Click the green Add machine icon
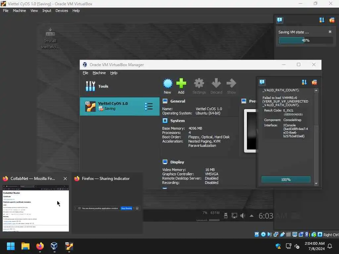This screenshot has width=339, height=254. (x=181, y=86)
